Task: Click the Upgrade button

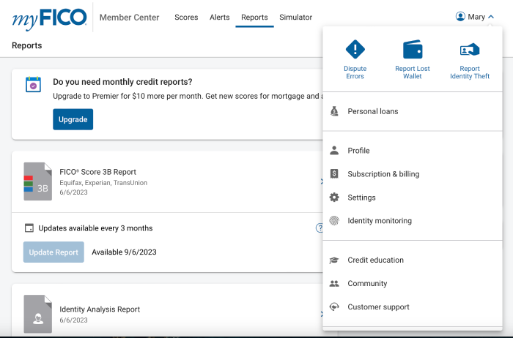Action: tap(73, 119)
